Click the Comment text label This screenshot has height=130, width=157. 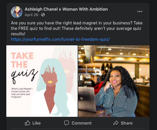tap(81, 123)
